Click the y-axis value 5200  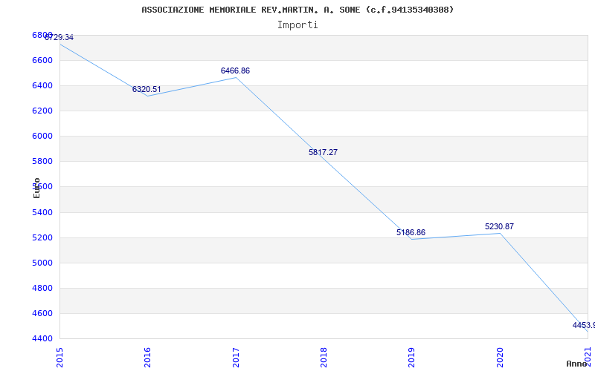click(42, 237)
